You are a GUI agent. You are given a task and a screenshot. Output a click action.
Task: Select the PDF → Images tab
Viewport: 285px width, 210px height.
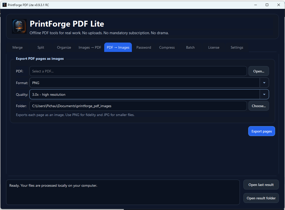(x=118, y=47)
